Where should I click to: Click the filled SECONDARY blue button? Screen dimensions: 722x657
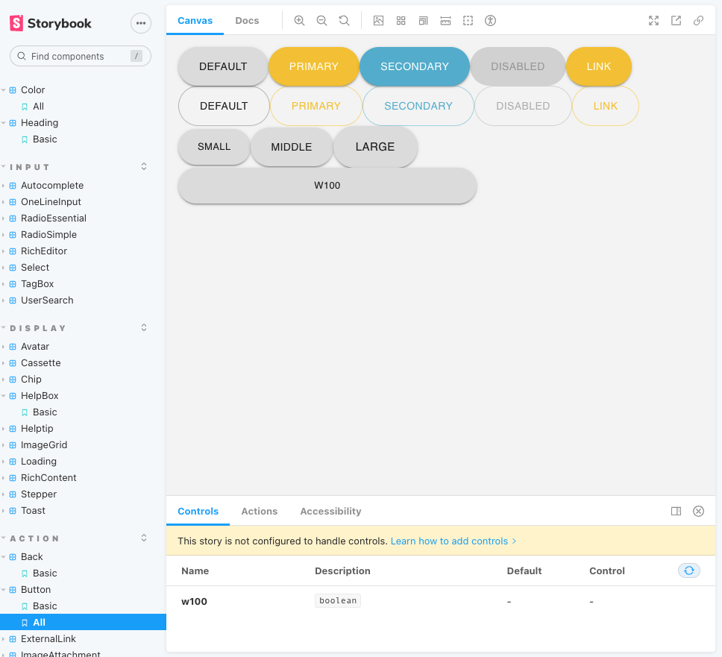415,66
